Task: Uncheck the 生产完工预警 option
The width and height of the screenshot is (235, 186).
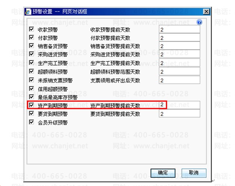Action: pyautogui.click(x=31, y=62)
